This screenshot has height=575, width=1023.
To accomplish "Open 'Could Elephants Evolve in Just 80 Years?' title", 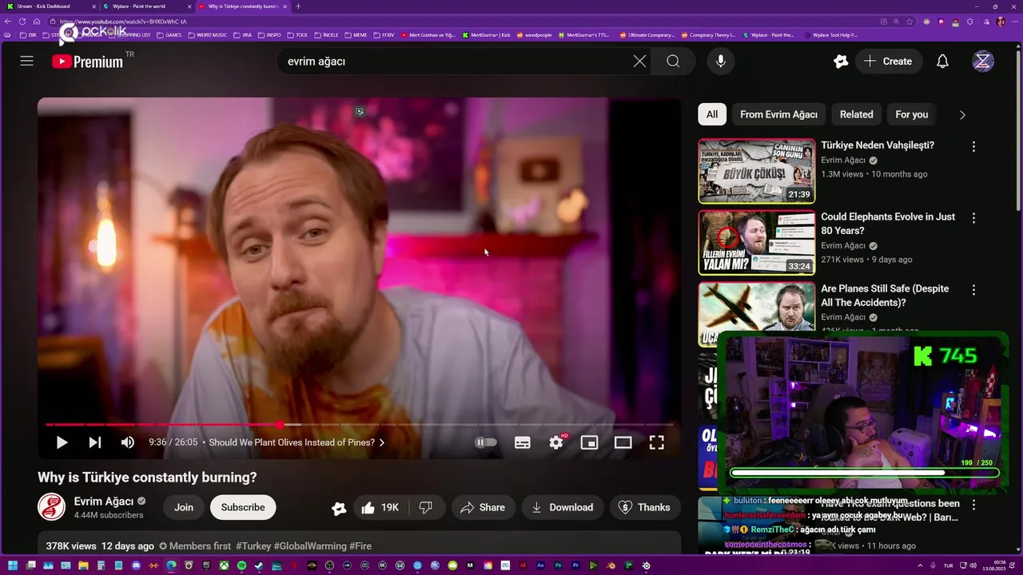I will tap(888, 224).
